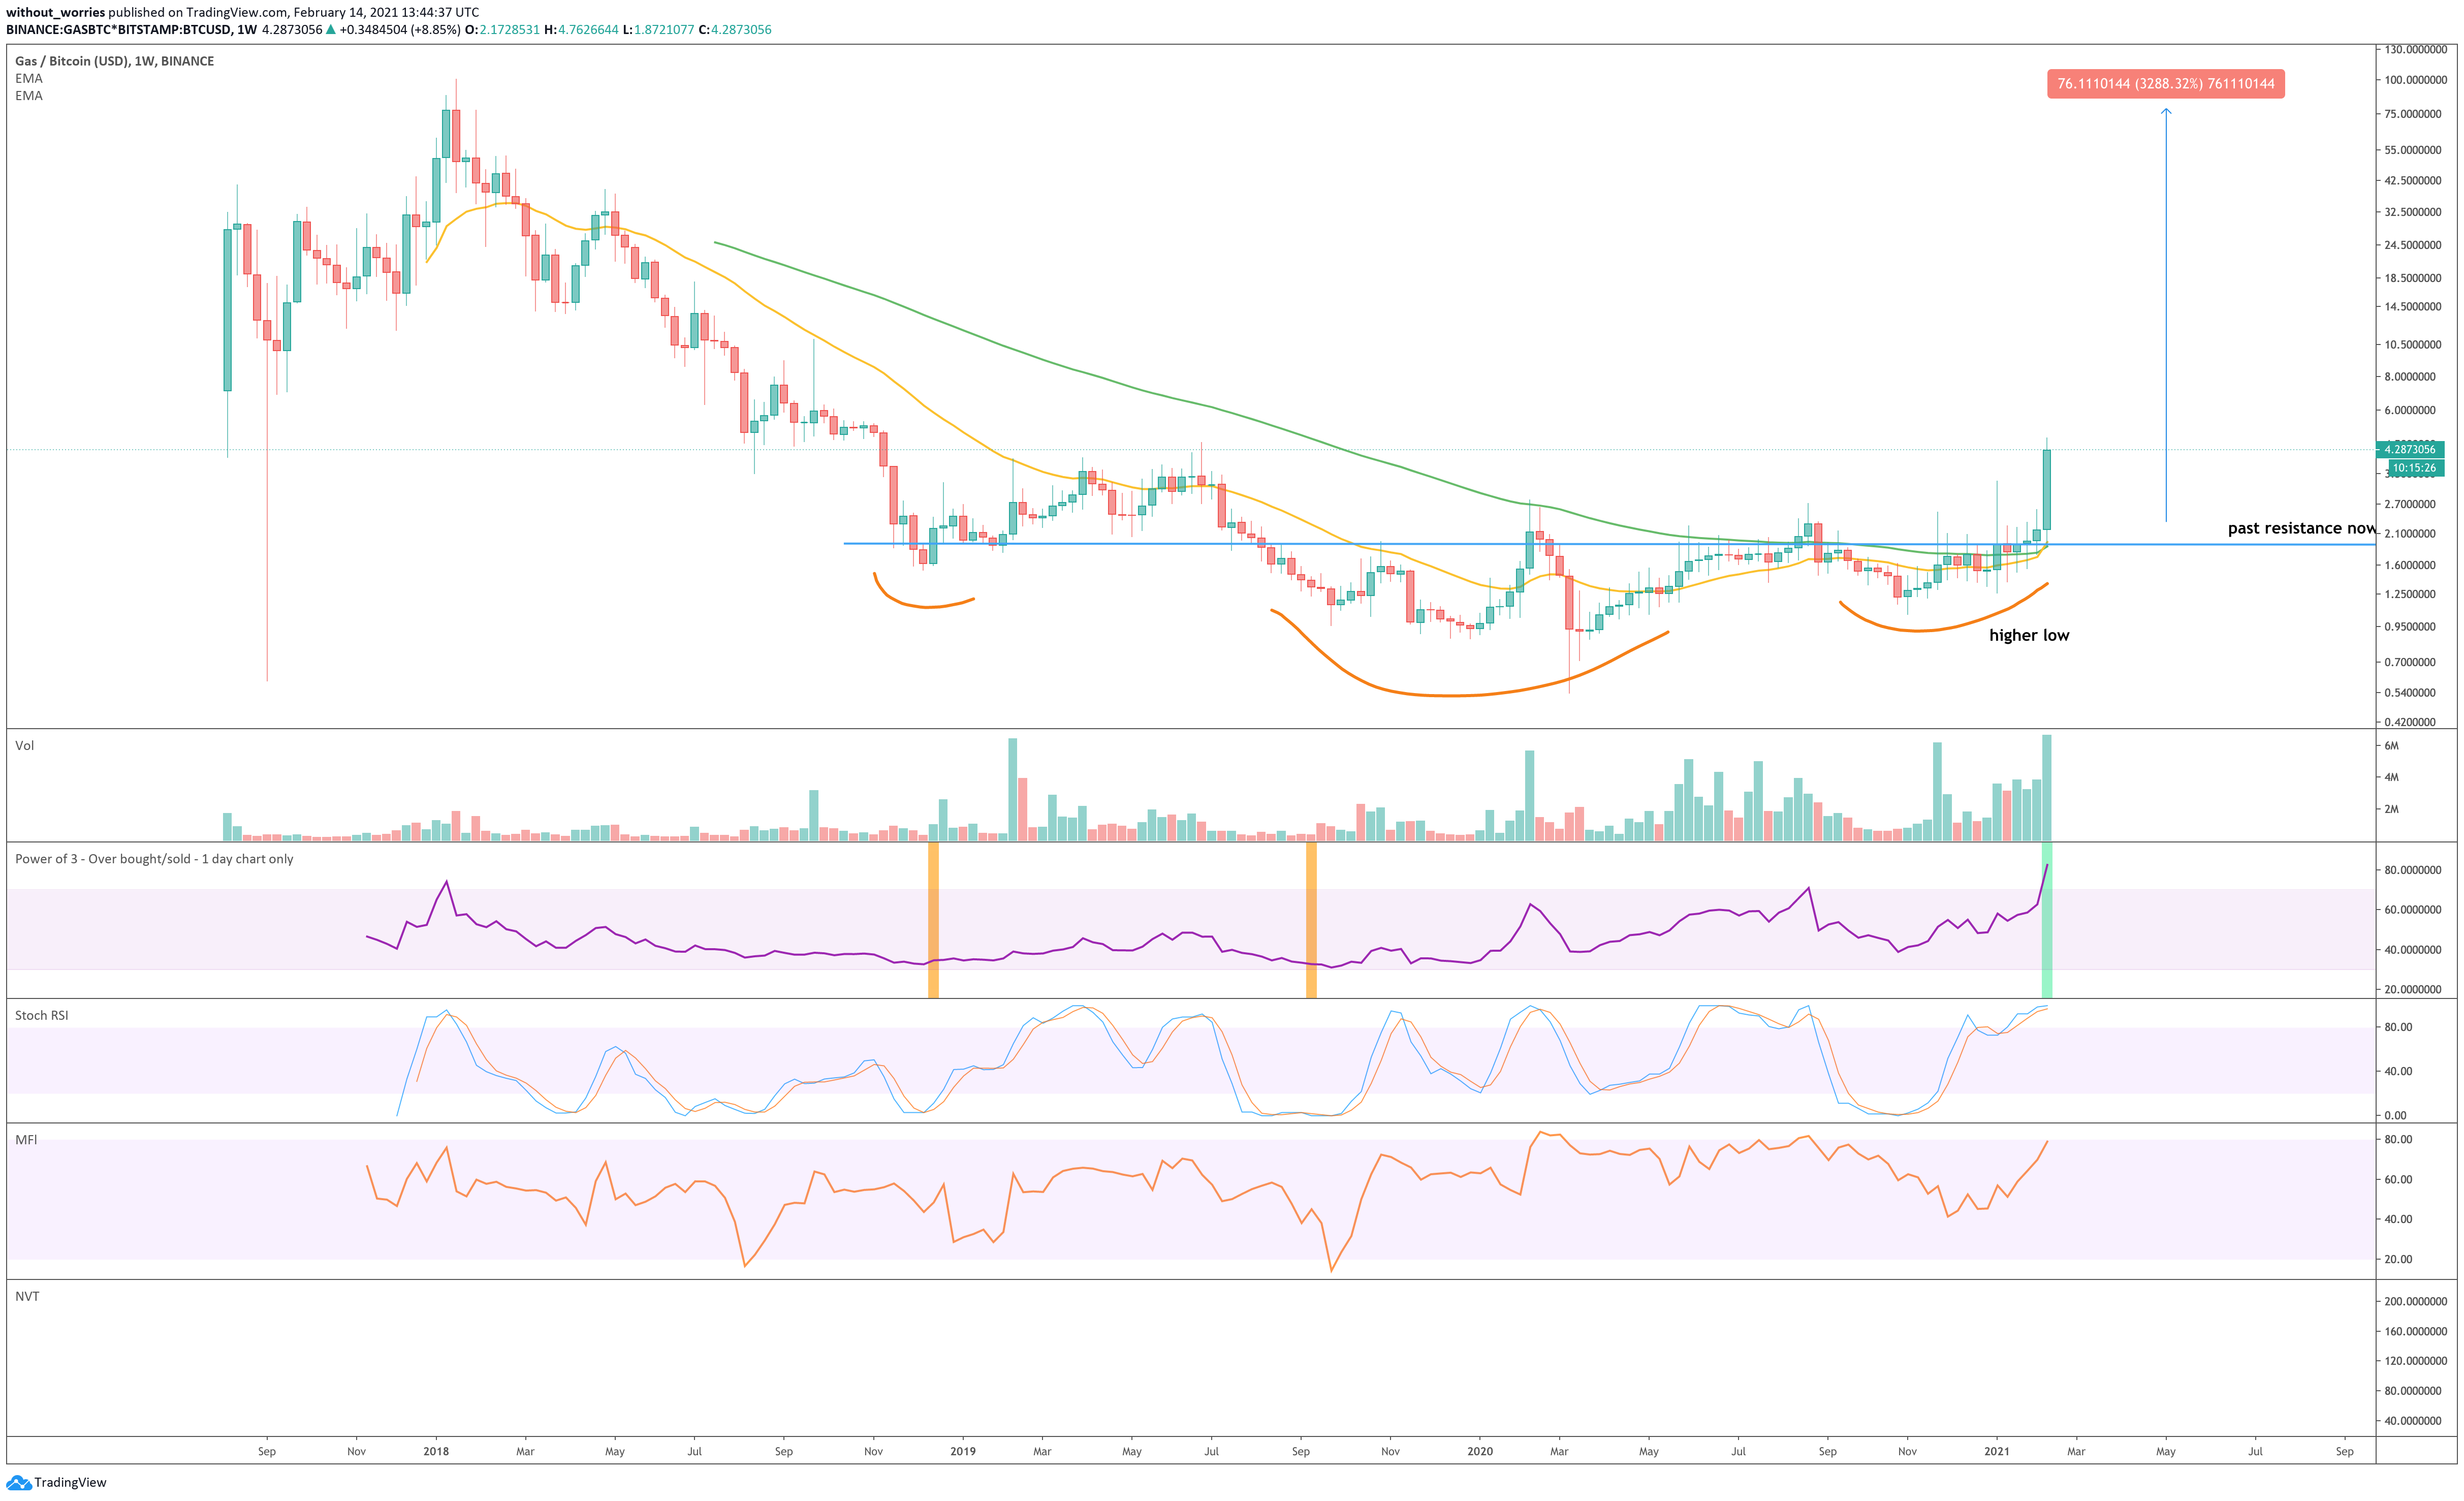
Task: Click the 2021 label on time axis
Action: (x=1997, y=1451)
